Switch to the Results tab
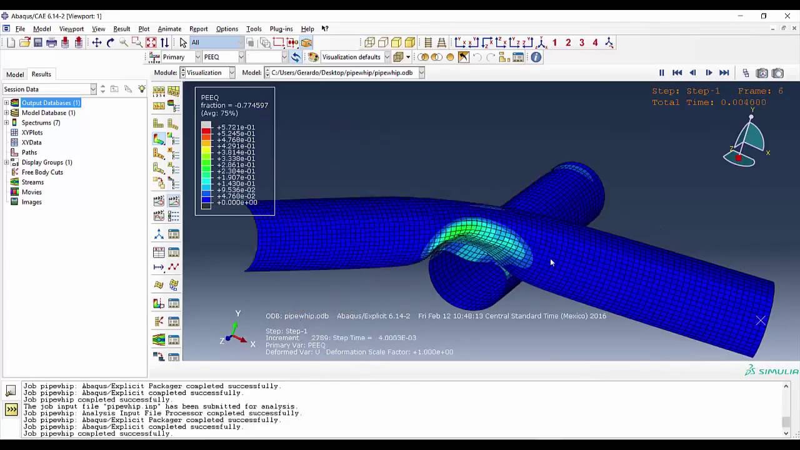Image resolution: width=800 pixels, height=450 pixels. [x=41, y=74]
